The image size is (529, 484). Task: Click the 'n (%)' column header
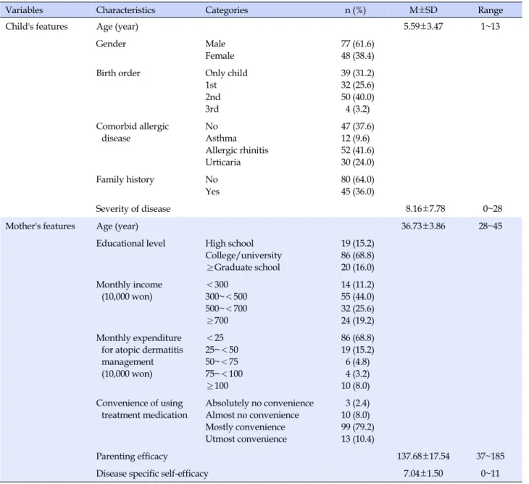coord(355,10)
